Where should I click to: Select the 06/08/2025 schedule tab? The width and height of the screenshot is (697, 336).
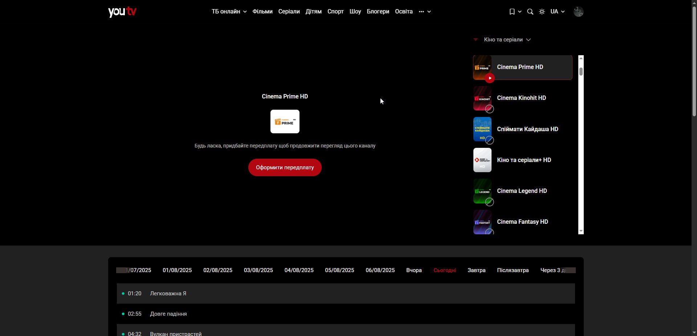point(380,270)
